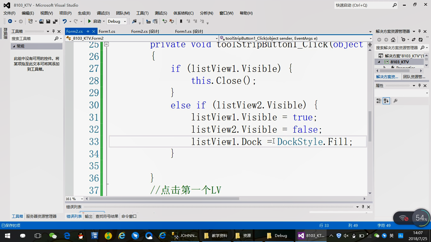Switch to the 查找符号结果 tab
Viewport: 431px width, 242px height.
[107, 216]
